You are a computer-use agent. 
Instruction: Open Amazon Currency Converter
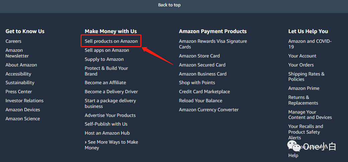(209, 110)
